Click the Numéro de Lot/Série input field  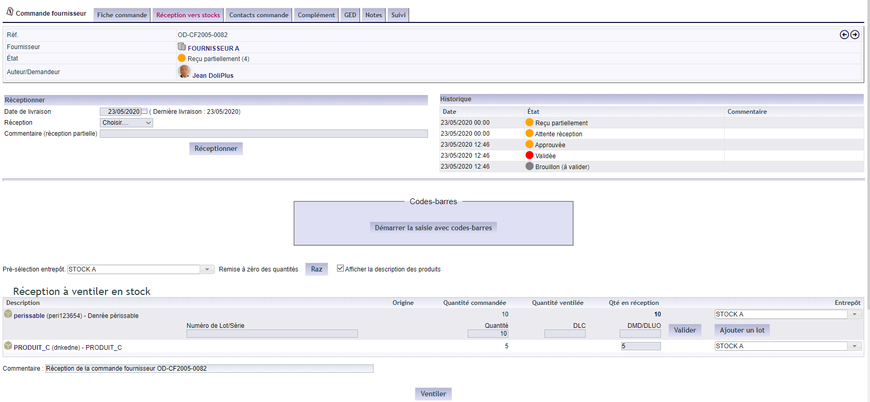click(x=272, y=334)
